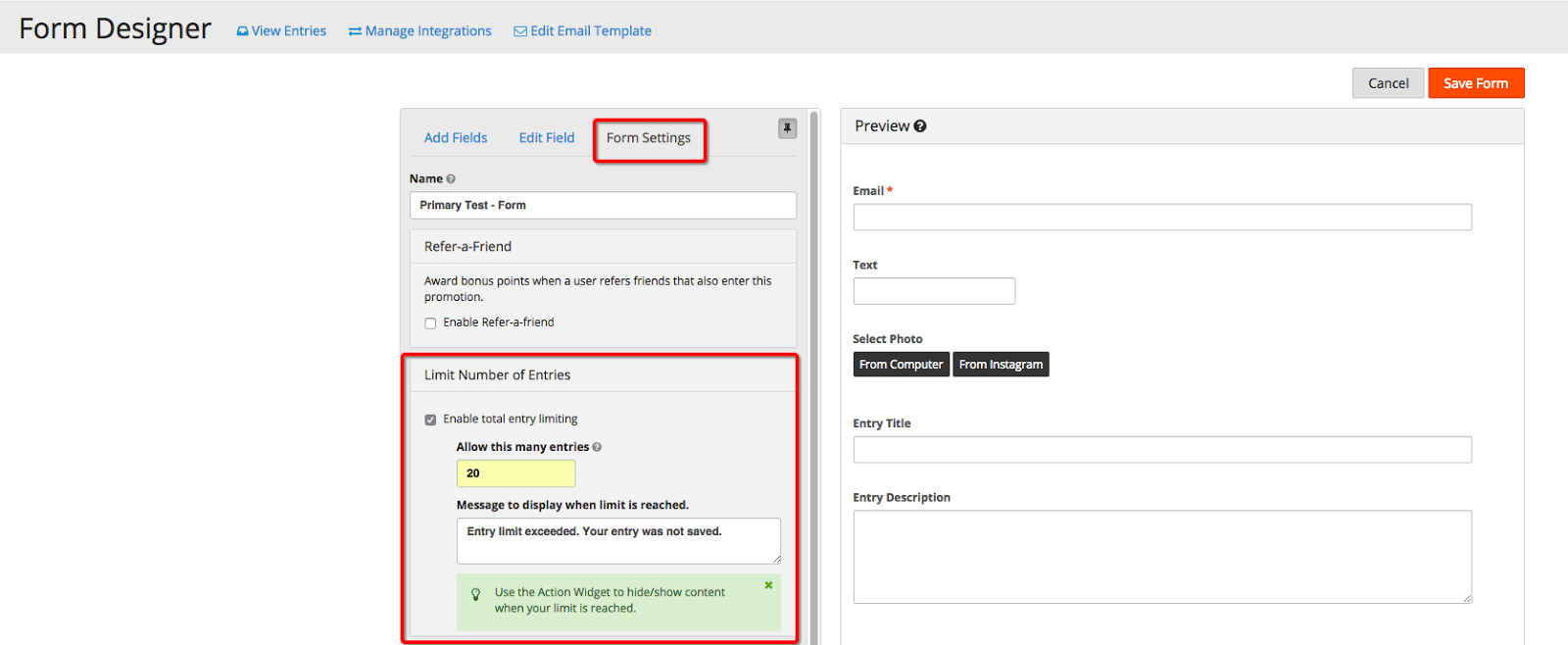Choose From Instagram photo button
Viewport: 1568px width, 645px height.
[1001, 365]
